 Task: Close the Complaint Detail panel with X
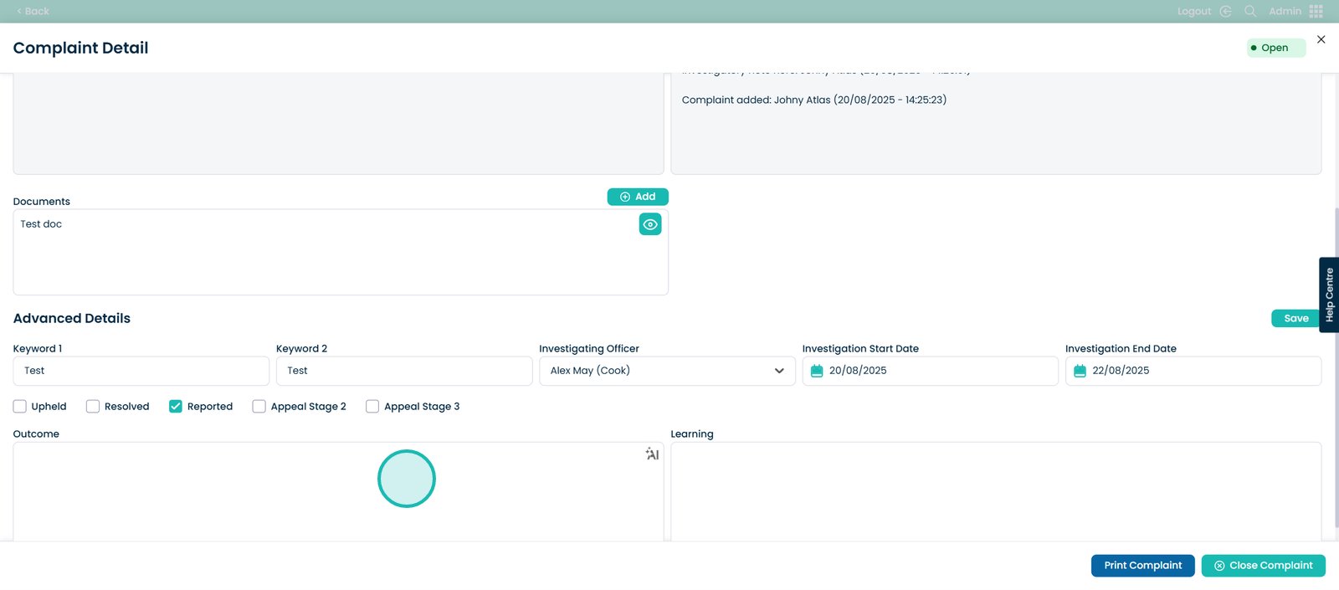tap(1321, 39)
